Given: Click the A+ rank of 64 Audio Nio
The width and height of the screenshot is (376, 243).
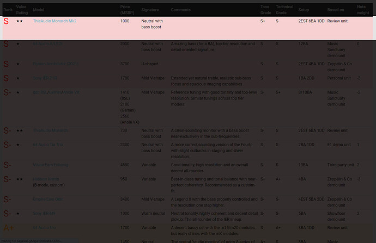Looking at the screenshot, I should point(8,228).
